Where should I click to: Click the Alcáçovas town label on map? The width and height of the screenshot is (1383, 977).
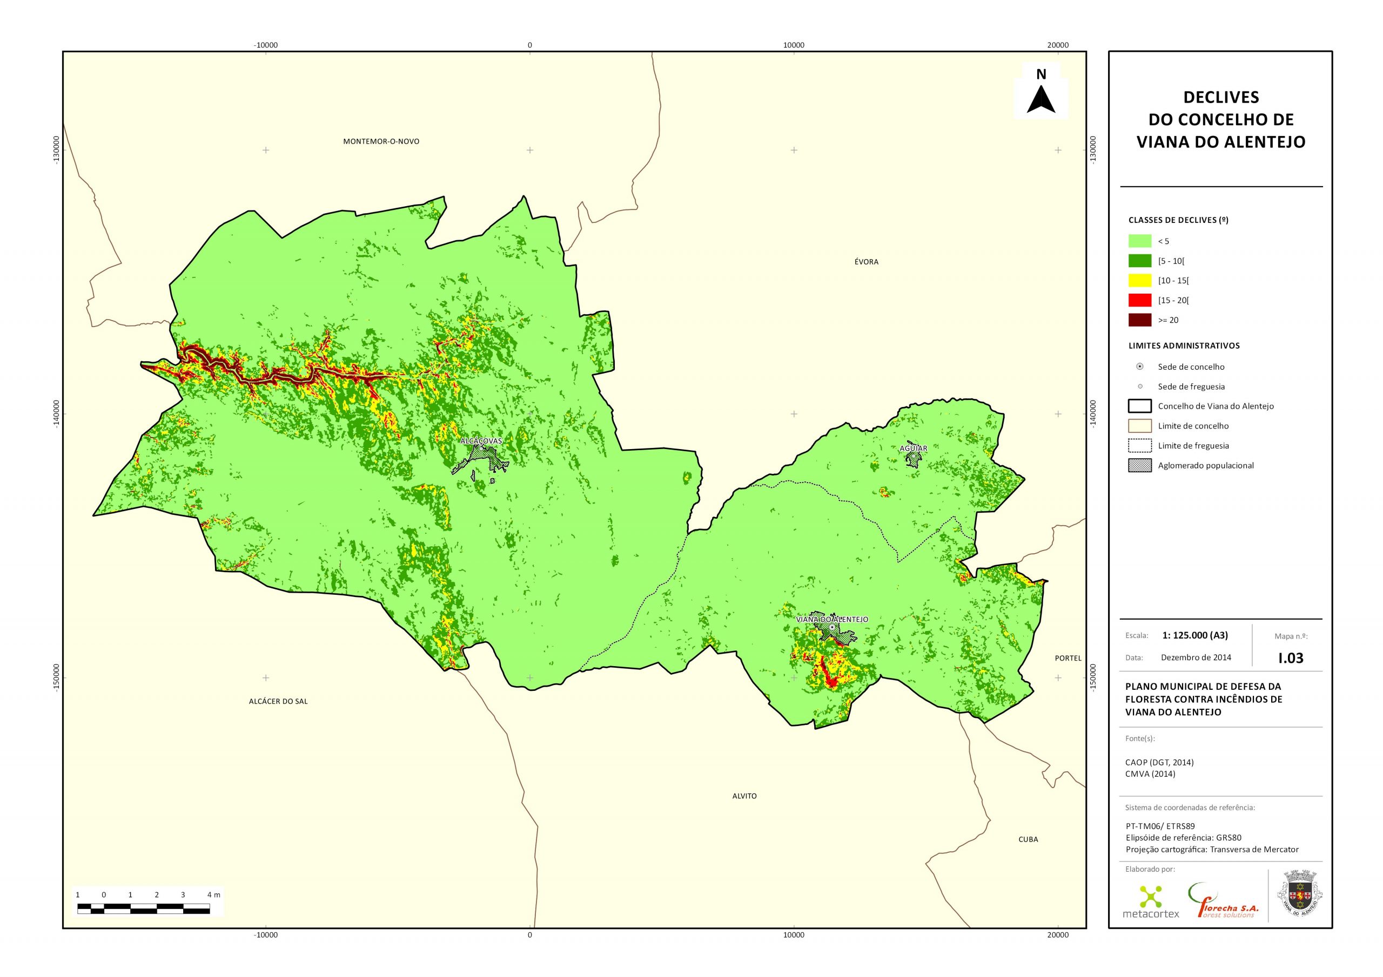pyautogui.click(x=481, y=441)
